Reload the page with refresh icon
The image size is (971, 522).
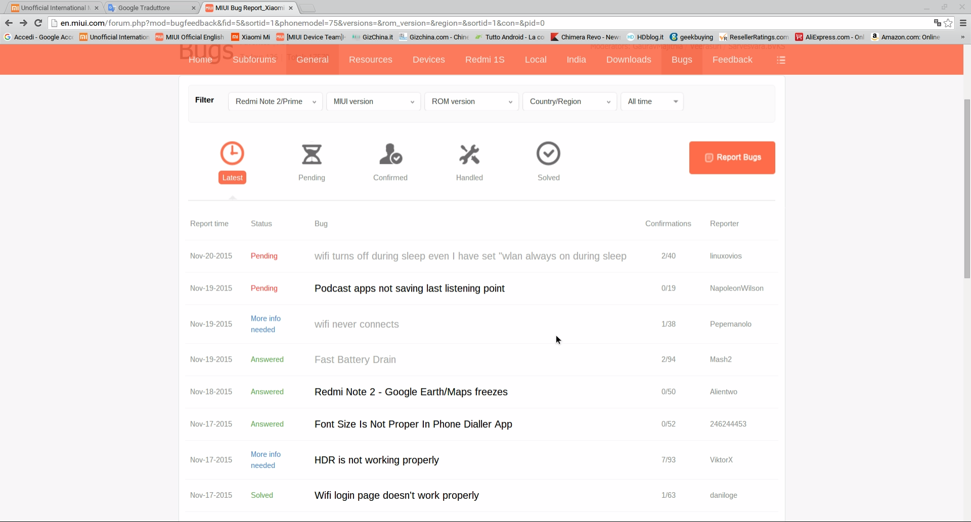[38, 23]
